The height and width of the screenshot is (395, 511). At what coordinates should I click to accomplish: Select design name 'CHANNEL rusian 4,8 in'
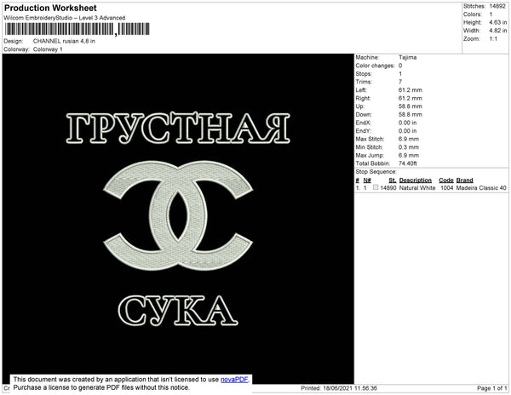[x=64, y=41]
